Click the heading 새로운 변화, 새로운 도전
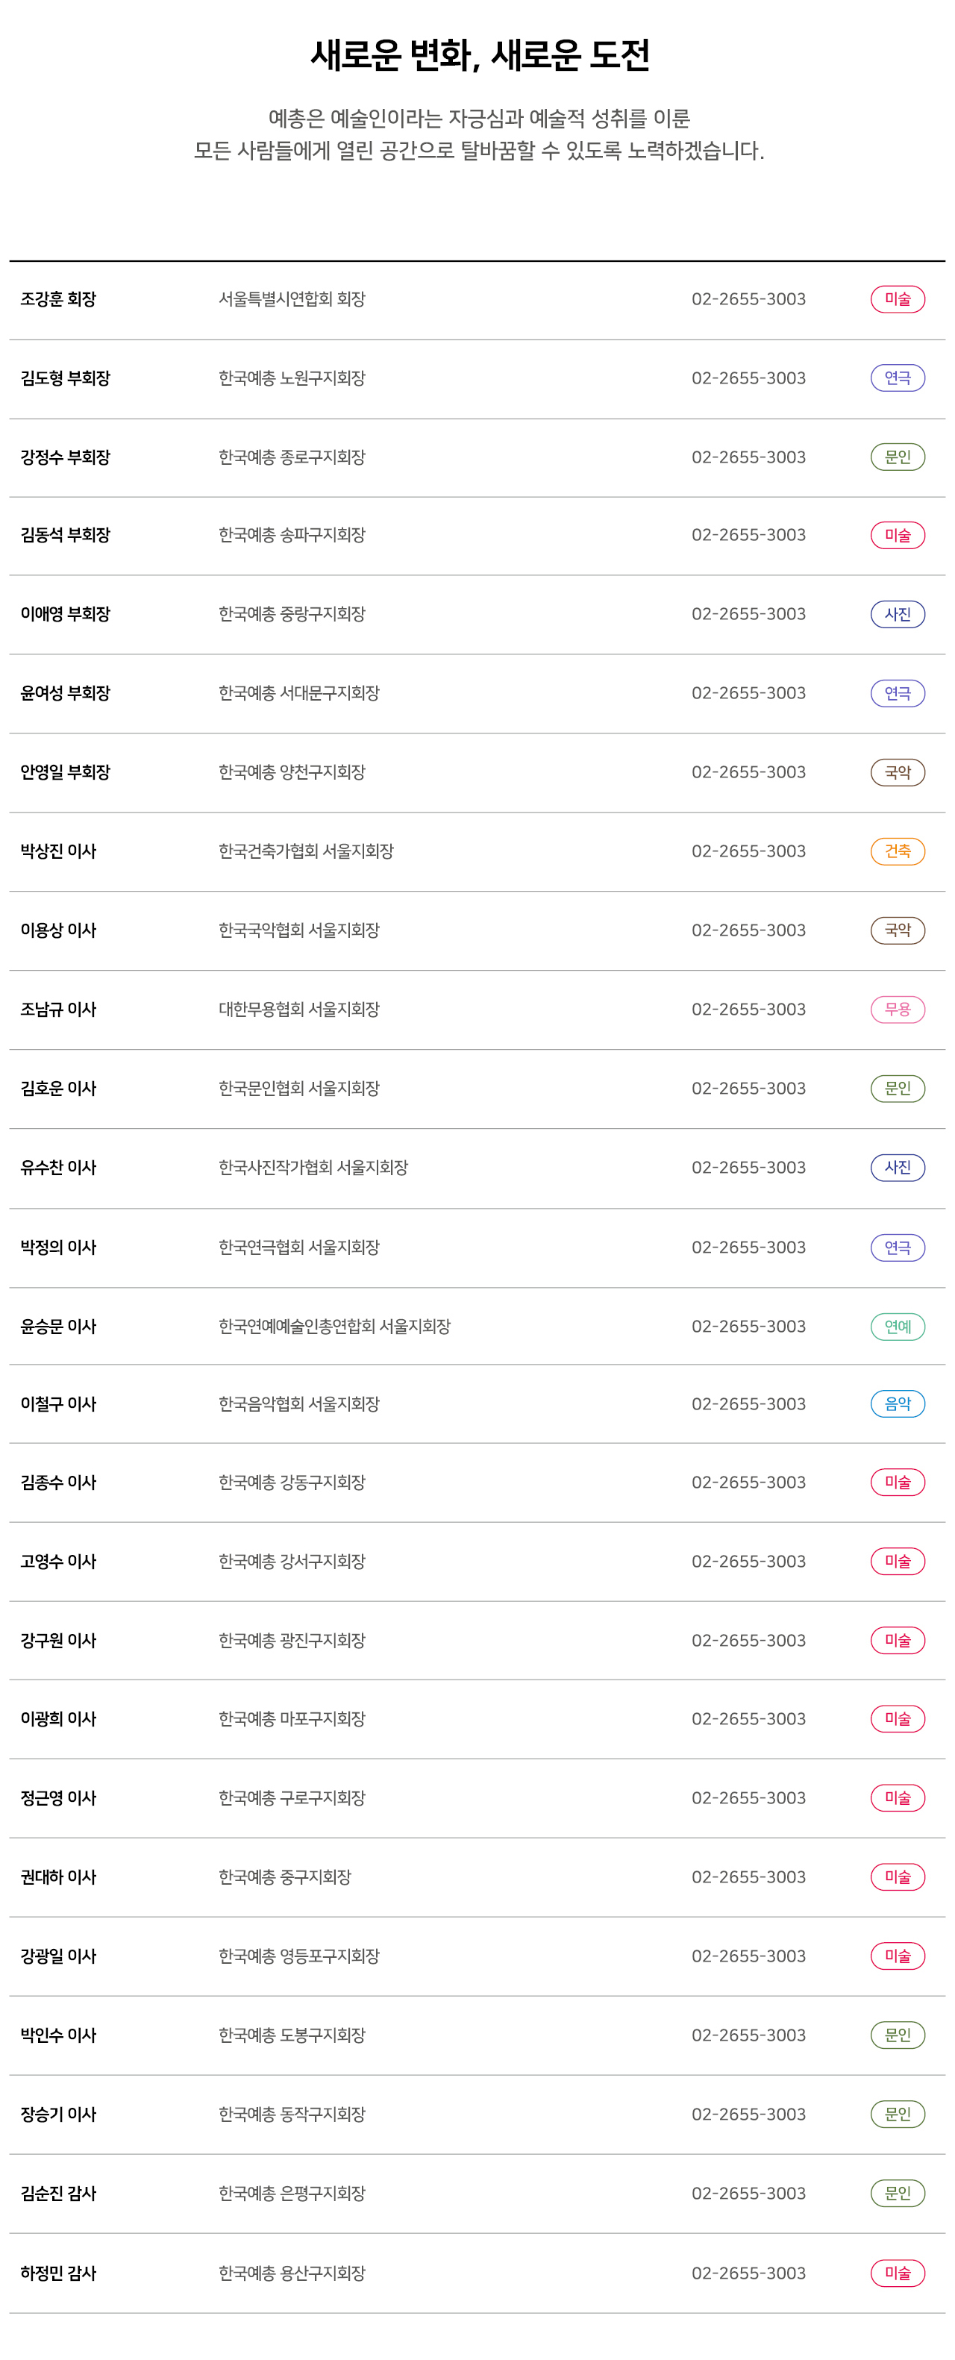This screenshot has width=955, height=2360. click(x=478, y=56)
